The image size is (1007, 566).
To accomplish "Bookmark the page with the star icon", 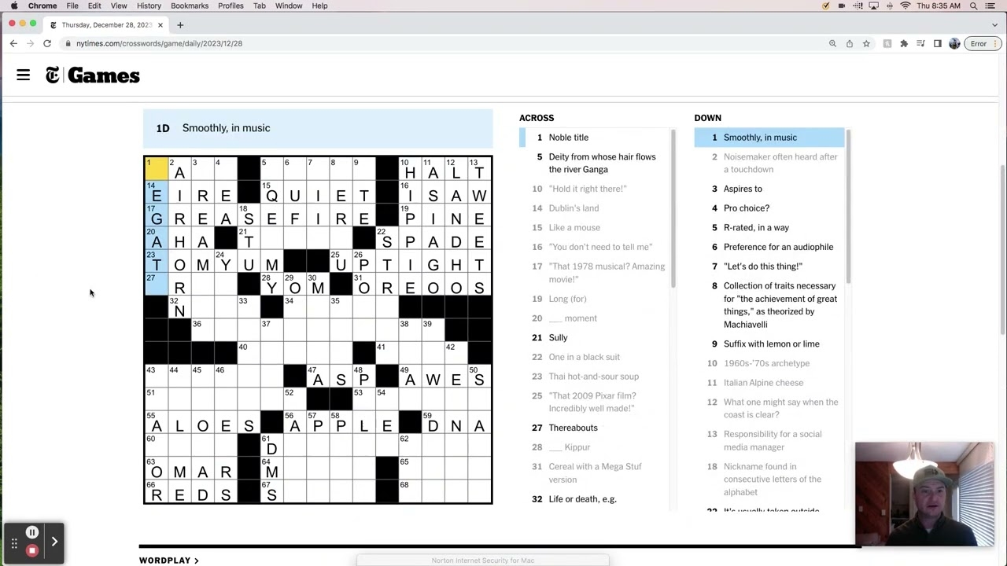I will (x=866, y=43).
